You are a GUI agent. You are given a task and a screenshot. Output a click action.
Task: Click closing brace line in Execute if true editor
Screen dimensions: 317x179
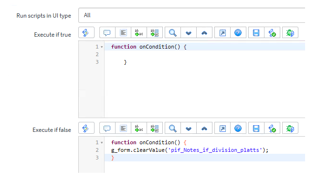click(x=126, y=62)
